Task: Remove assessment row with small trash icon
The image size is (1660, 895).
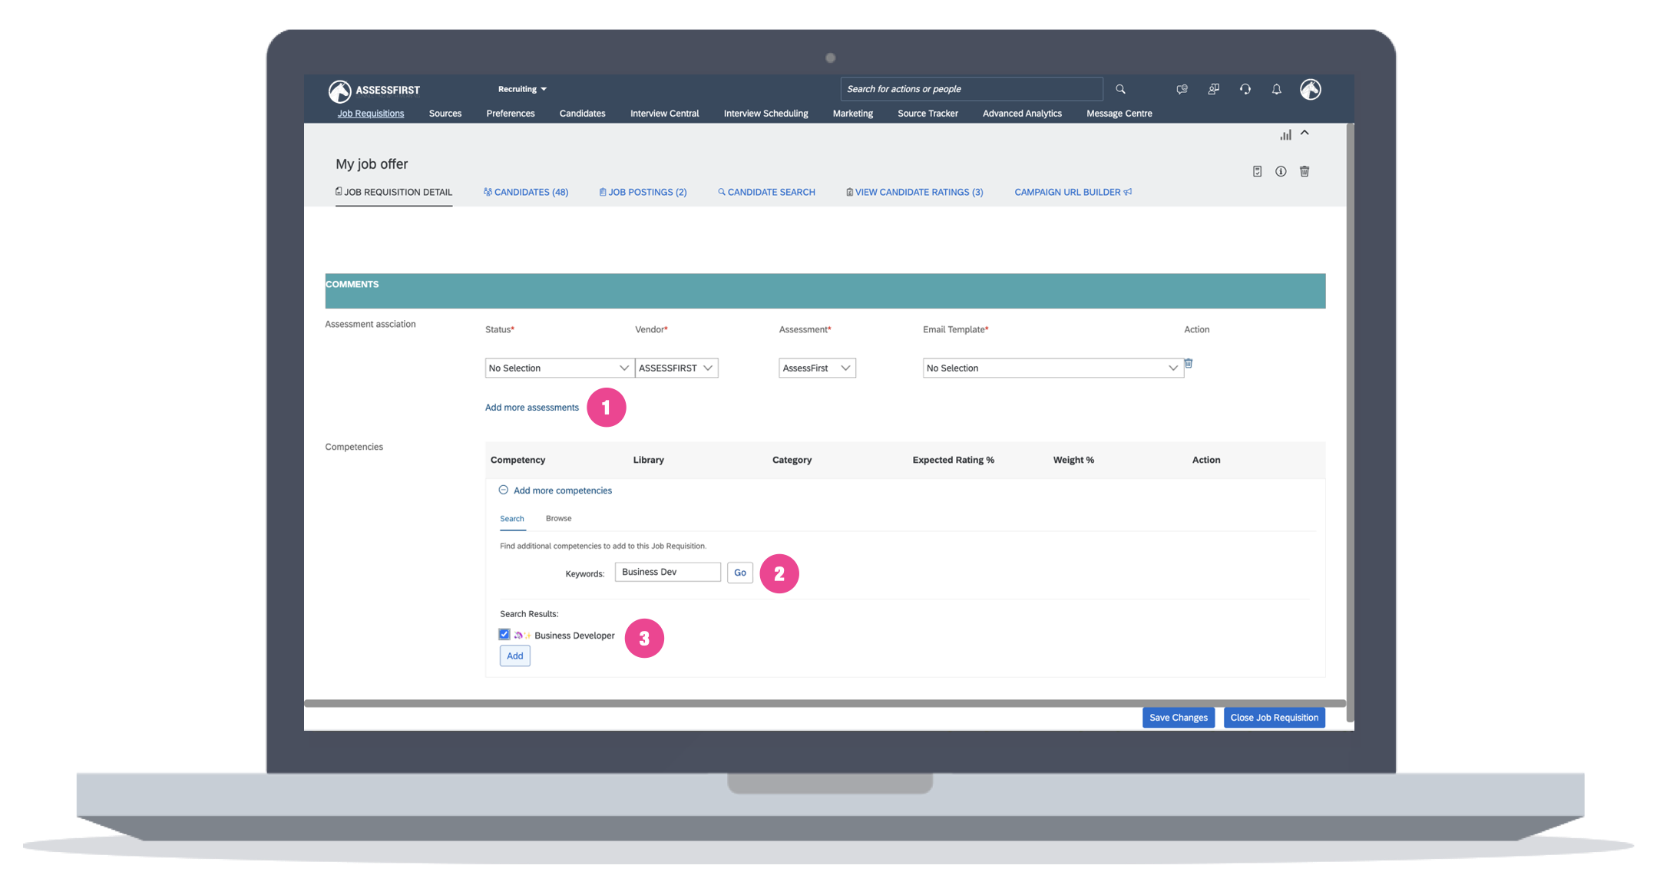Action: tap(1188, 363)
